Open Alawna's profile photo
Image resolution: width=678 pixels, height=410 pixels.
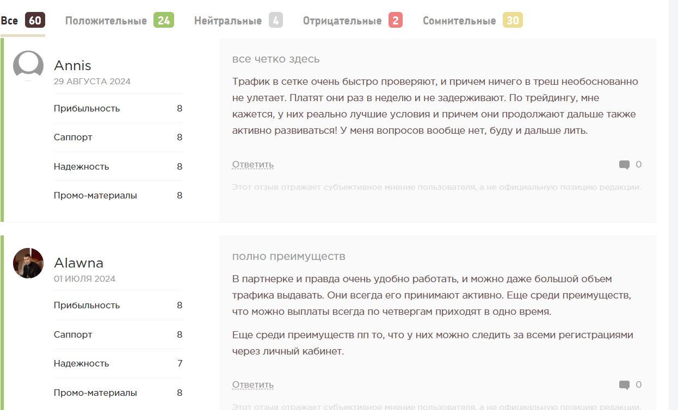(x=28, y=263)
